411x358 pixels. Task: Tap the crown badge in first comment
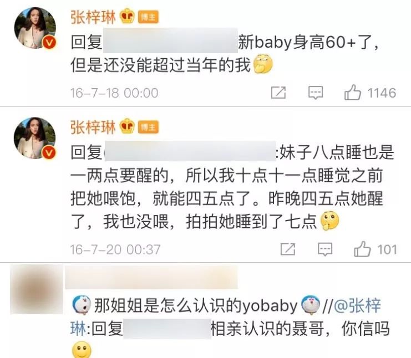pos(128,16)
